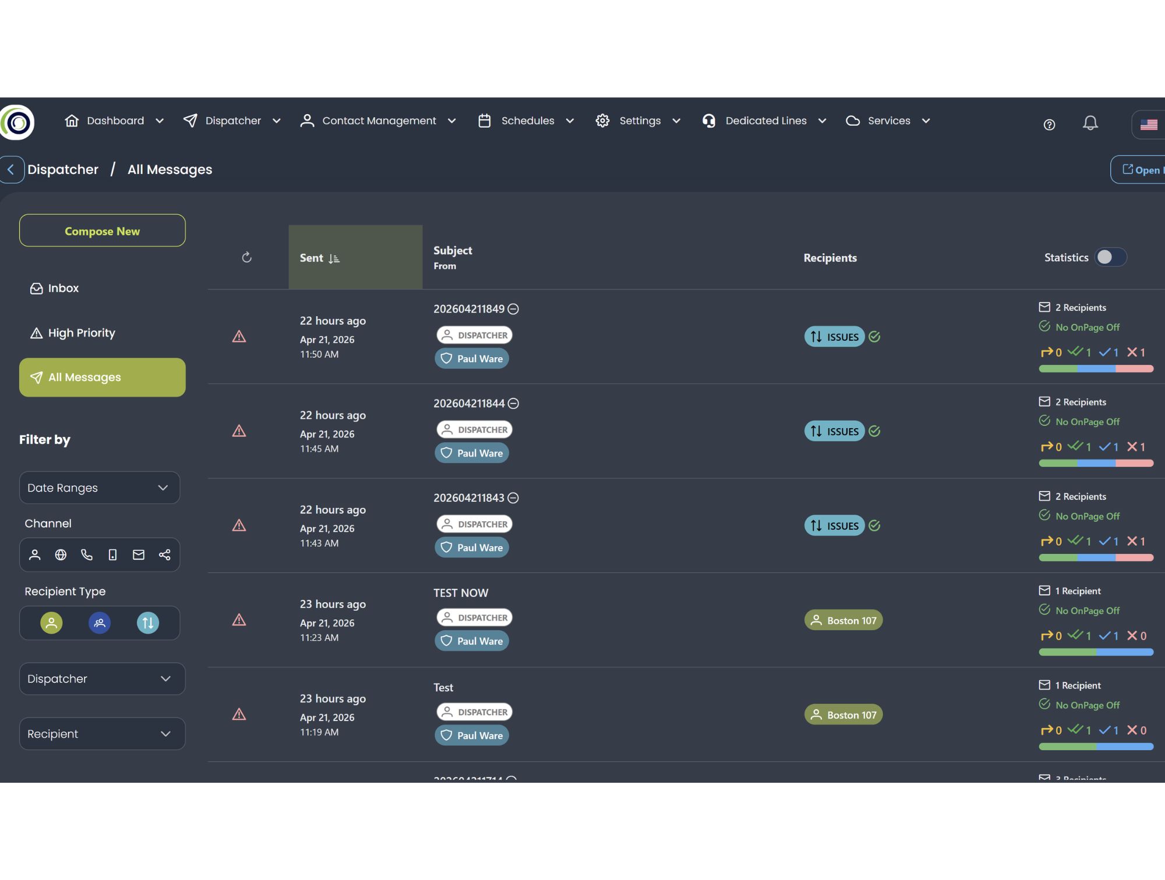Image resolution: width=1165 pixels, height=880 pixels.
Task: Open the help question mark icon
Action: [1049, 123]
